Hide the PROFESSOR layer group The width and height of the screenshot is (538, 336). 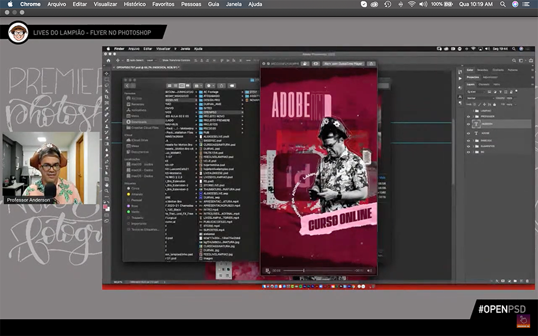[x=468, y=117]
